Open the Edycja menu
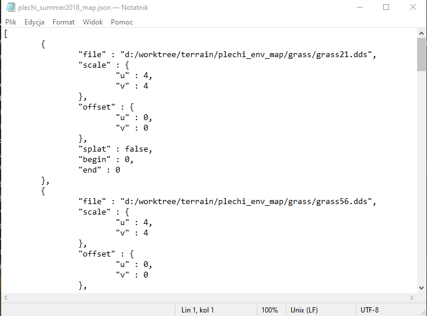Viewport: 427px width, 316px height. (x=34, y=22)
